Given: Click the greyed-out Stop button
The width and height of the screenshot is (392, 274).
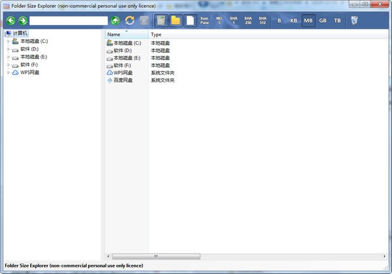Looking at the screenshot, I should tap(144, 21).
